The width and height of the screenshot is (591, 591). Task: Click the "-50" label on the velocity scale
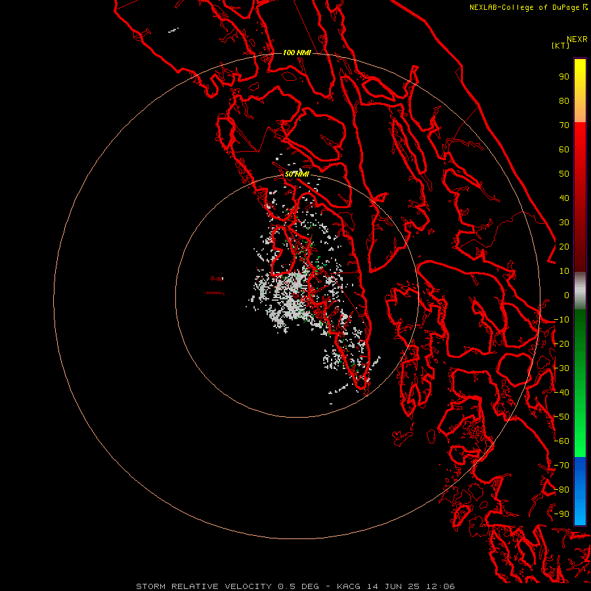561,417
